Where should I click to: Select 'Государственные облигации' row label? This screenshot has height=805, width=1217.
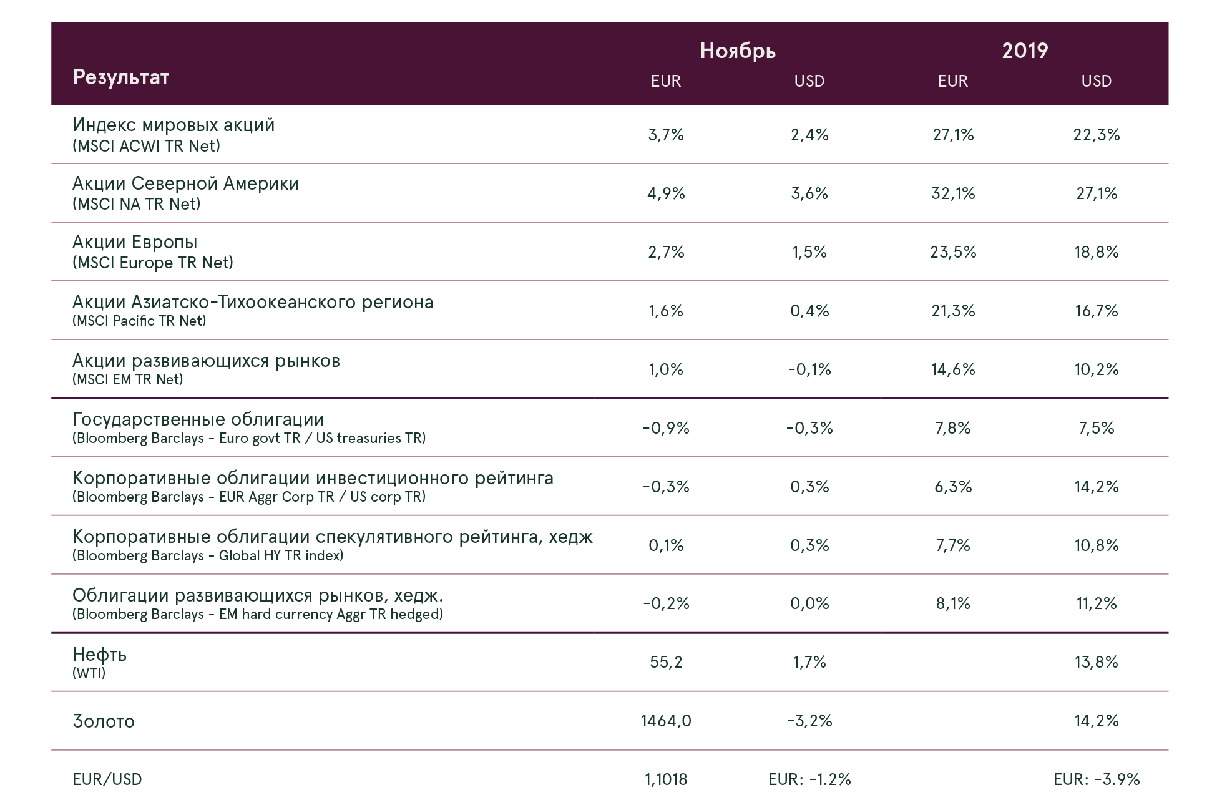tap(198, 419)
